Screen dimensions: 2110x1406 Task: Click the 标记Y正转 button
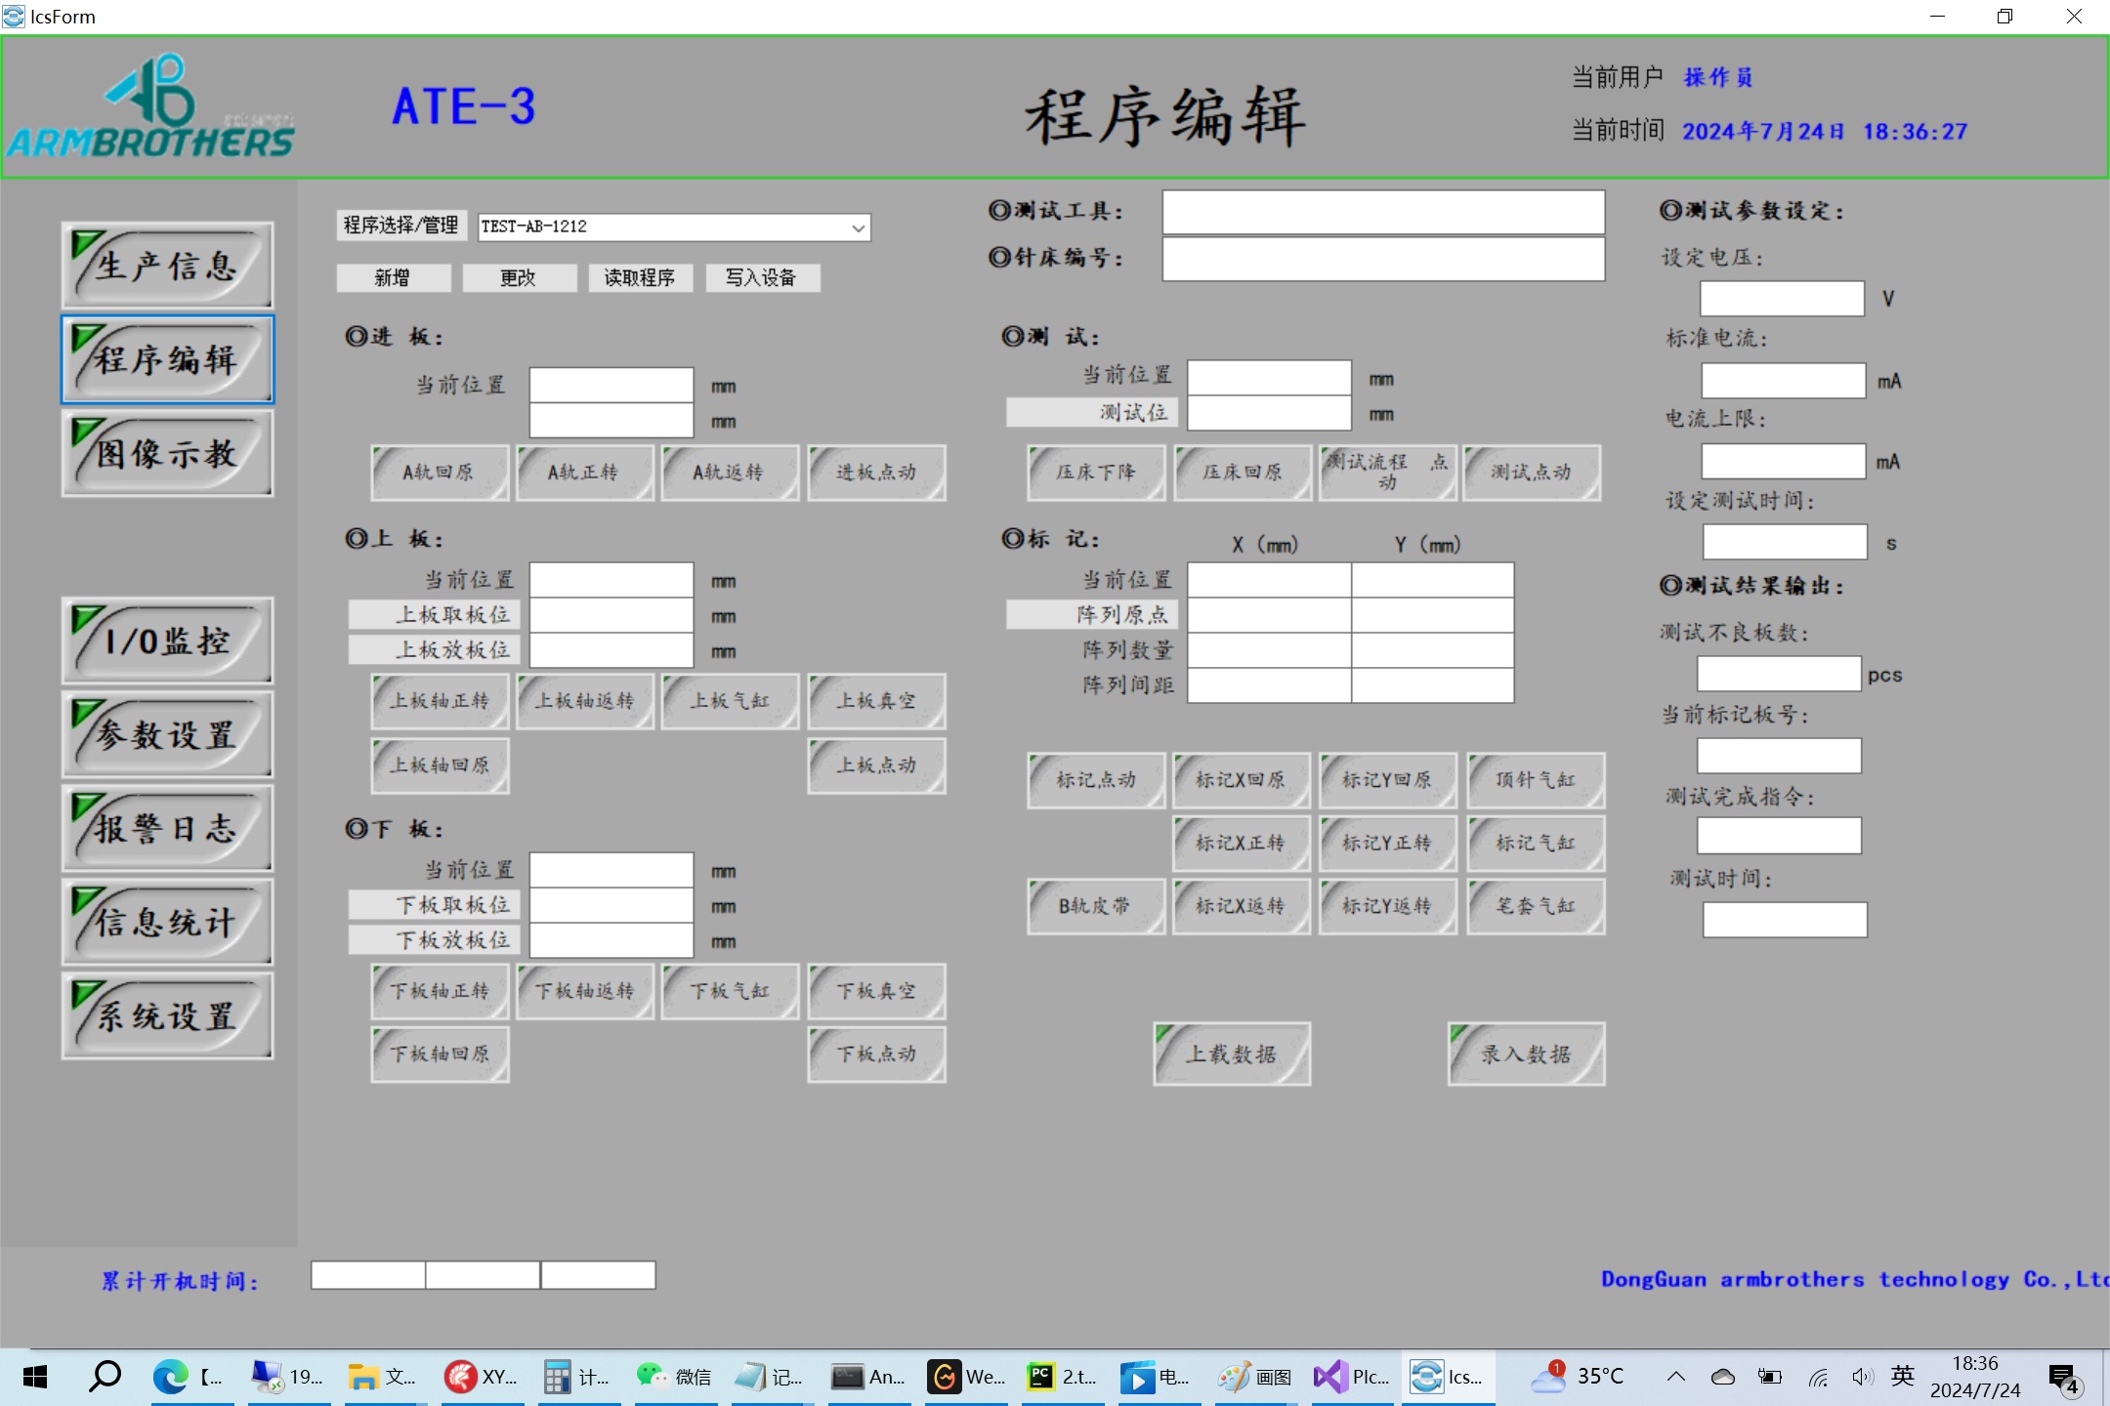pos(1387,843)
